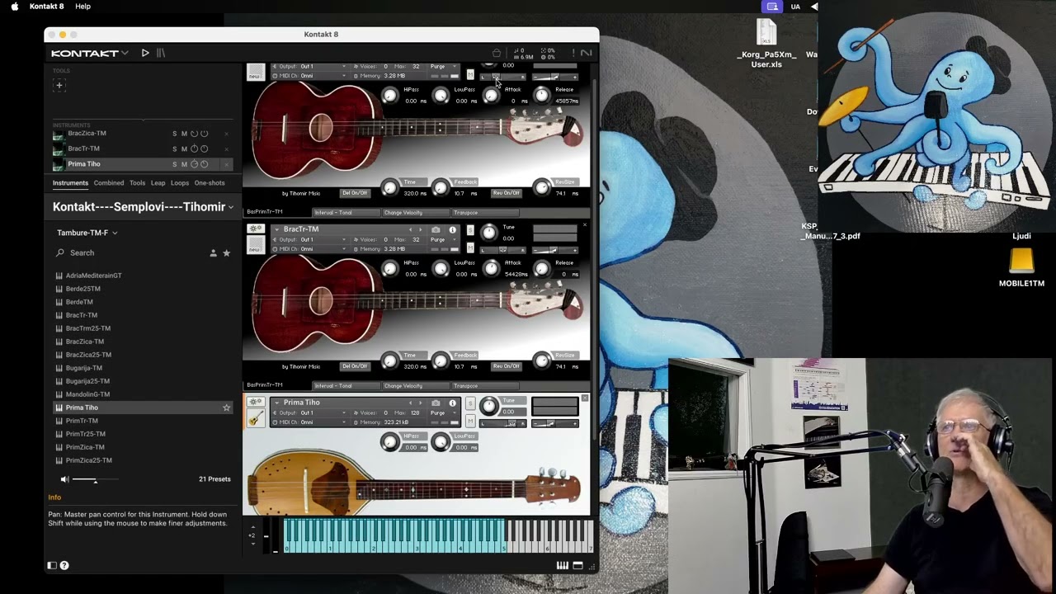
Task: Adjust the preview volume slider
Action: coord(95,479)
